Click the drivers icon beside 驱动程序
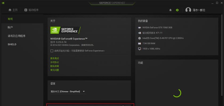Screen dimensions: 224x106 tap(26, 10)
